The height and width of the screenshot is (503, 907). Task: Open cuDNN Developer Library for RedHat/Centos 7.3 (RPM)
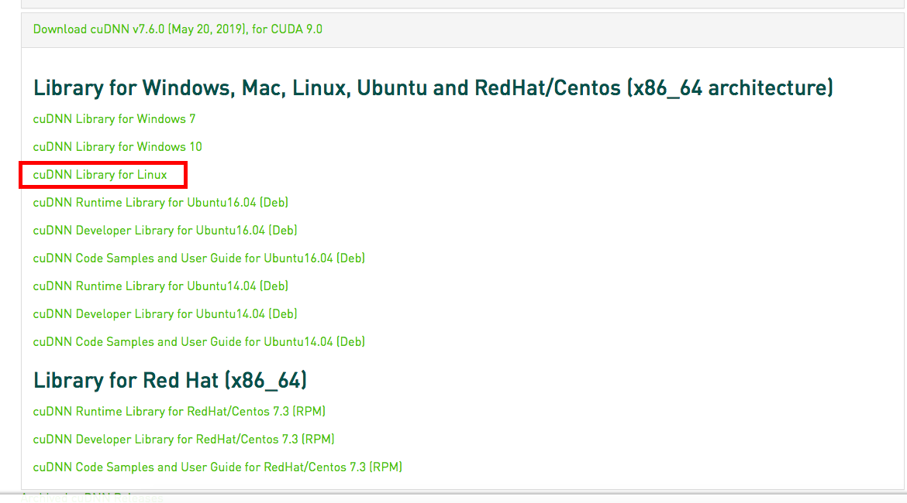coord(184,440)
